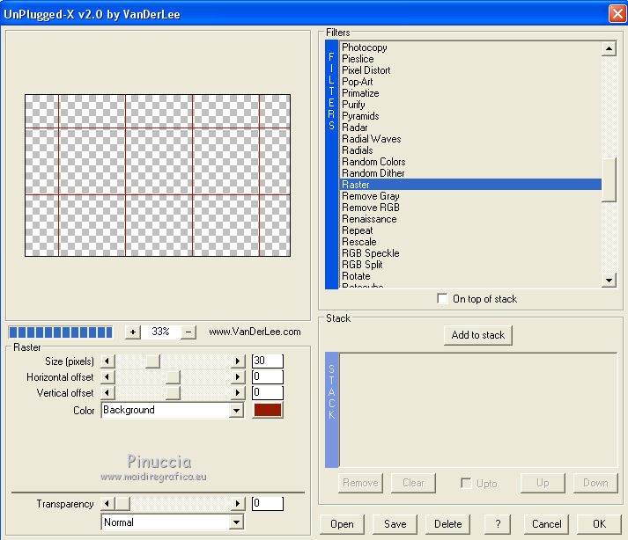The image size is (628, 540).
Task: Click the dark red color swatch
Action: click(267, 411)
